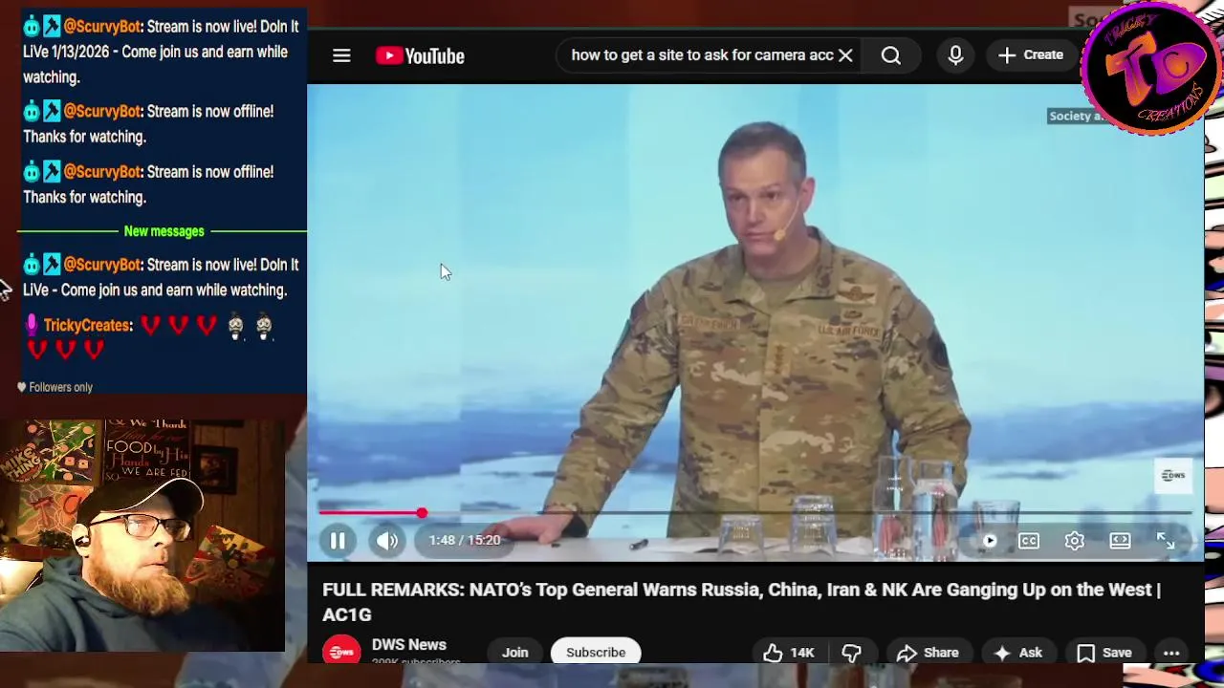Click the webcam overlay feed
The height and width of the screenshot is (688, 1224).
(x=142, y=535)
